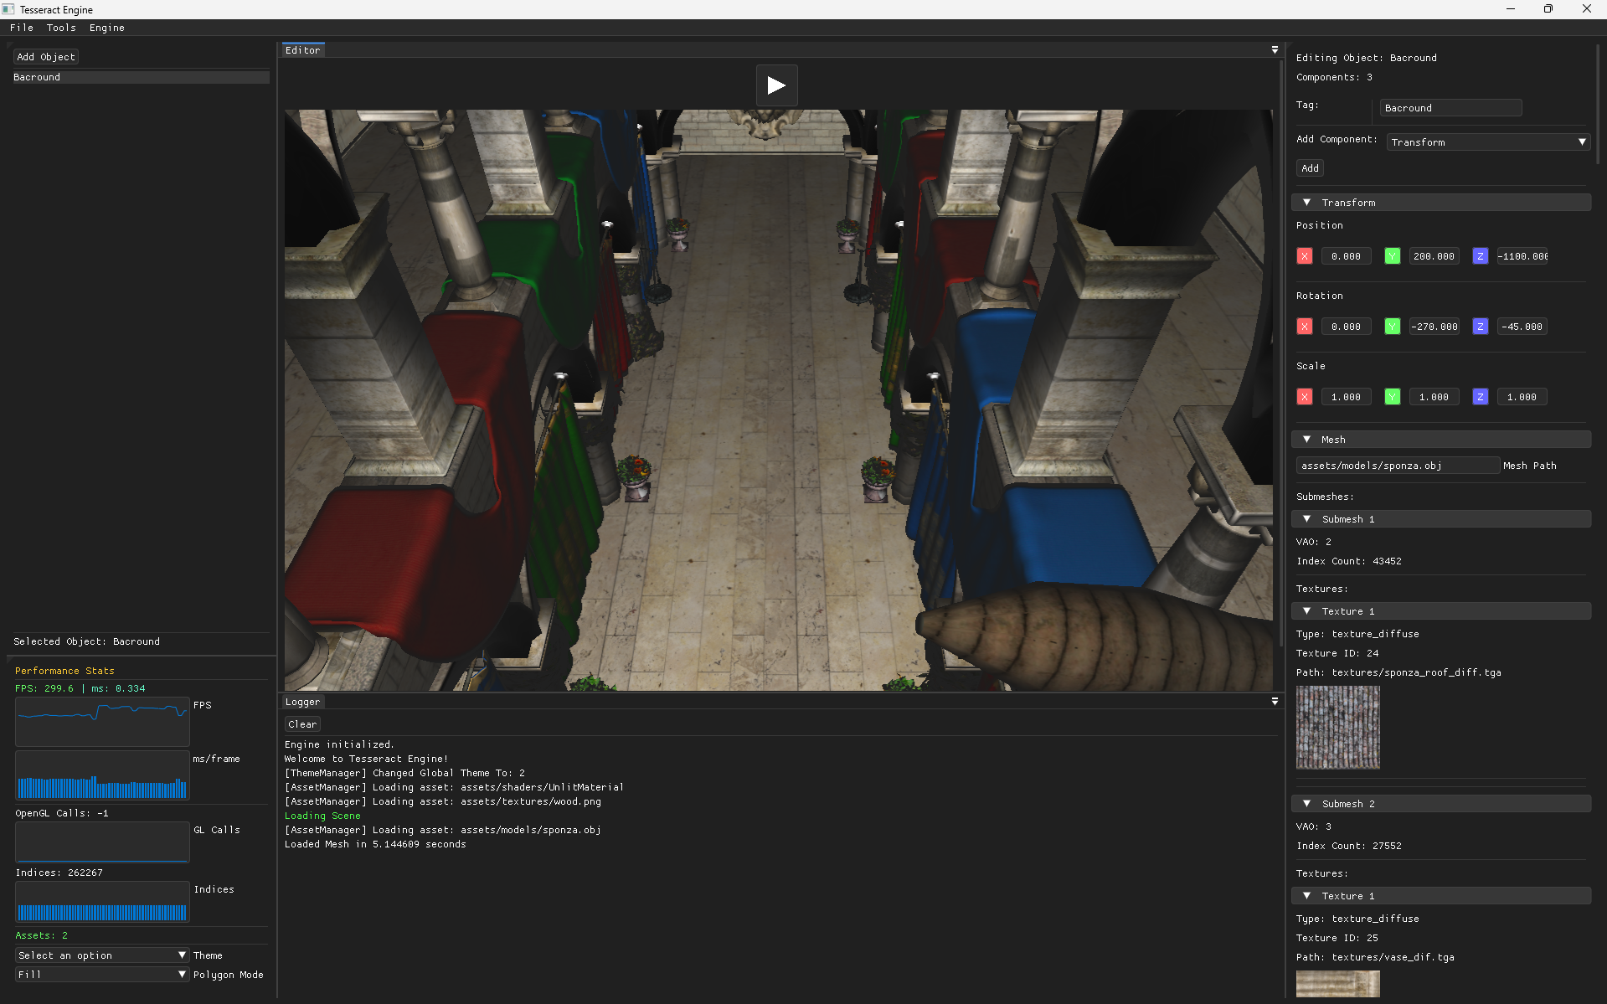Viewport: 1607px width, 1004px height.
Task: Click the red X button for Position
Action: (1305, 256)
